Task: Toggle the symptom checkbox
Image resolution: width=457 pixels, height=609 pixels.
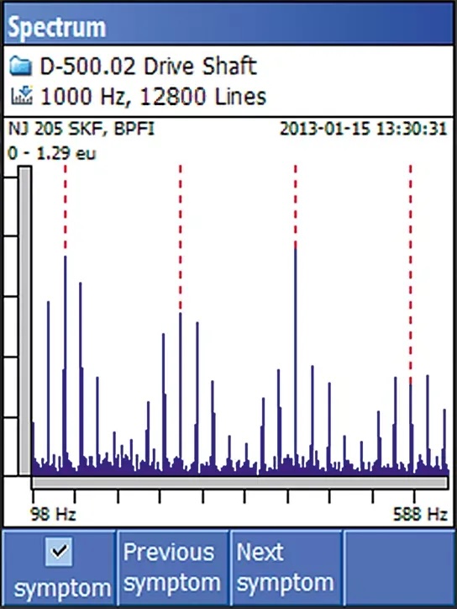Action: coord(59,552)
